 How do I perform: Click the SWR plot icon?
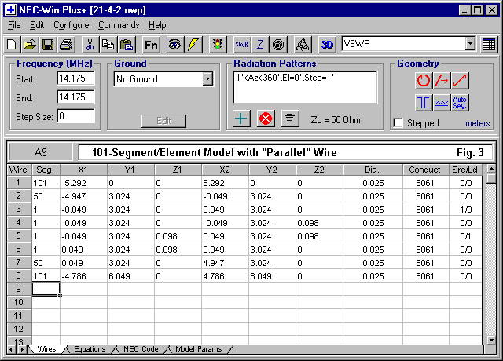[242, 45]
